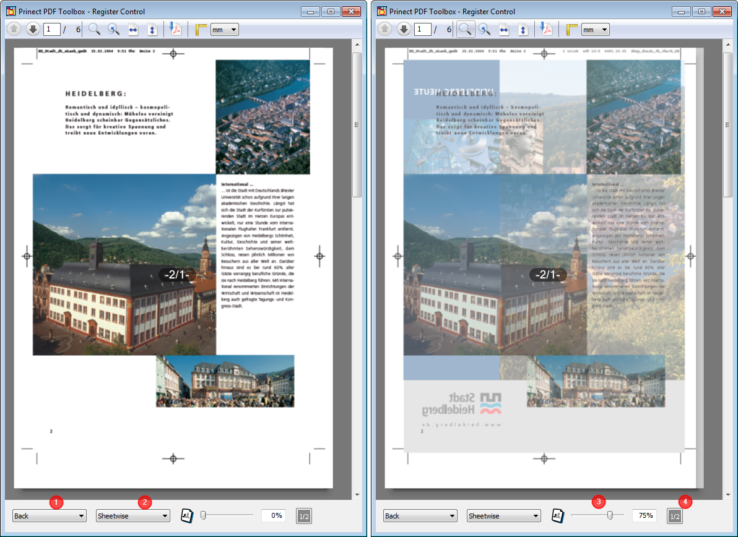Toggle 1/2 page number display, left window
Image resolution: width=738 pixels, height=537 pixels.
coord(303,515)
